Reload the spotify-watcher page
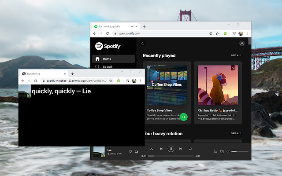 tap(36, 81)
